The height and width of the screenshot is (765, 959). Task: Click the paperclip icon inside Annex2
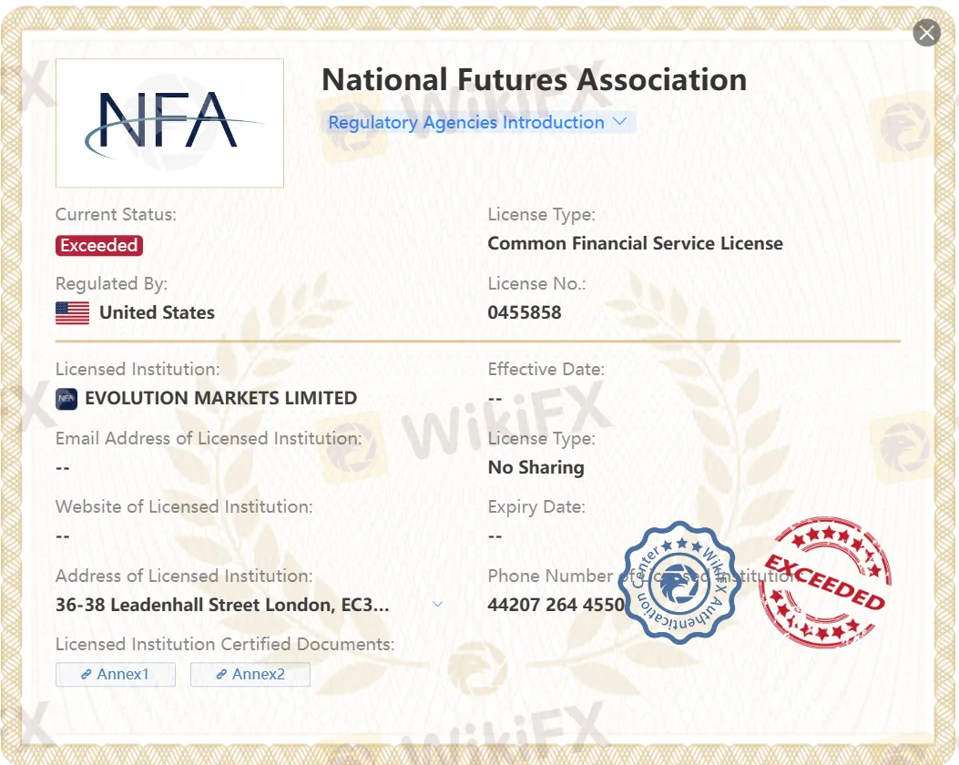220,674
